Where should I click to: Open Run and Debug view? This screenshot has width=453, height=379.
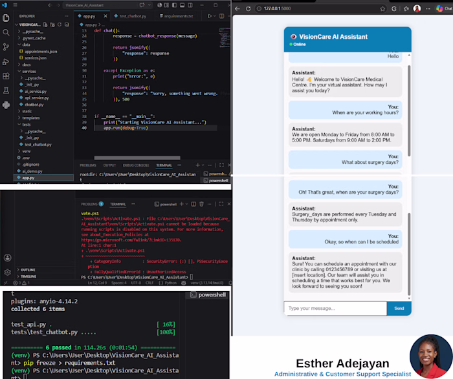[6, 61]
